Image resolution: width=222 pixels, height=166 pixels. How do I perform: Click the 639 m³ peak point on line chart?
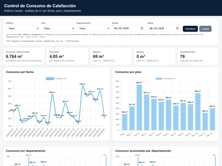coord(83,86)
